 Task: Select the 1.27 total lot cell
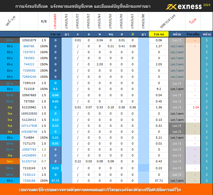(x=159, y=46)
